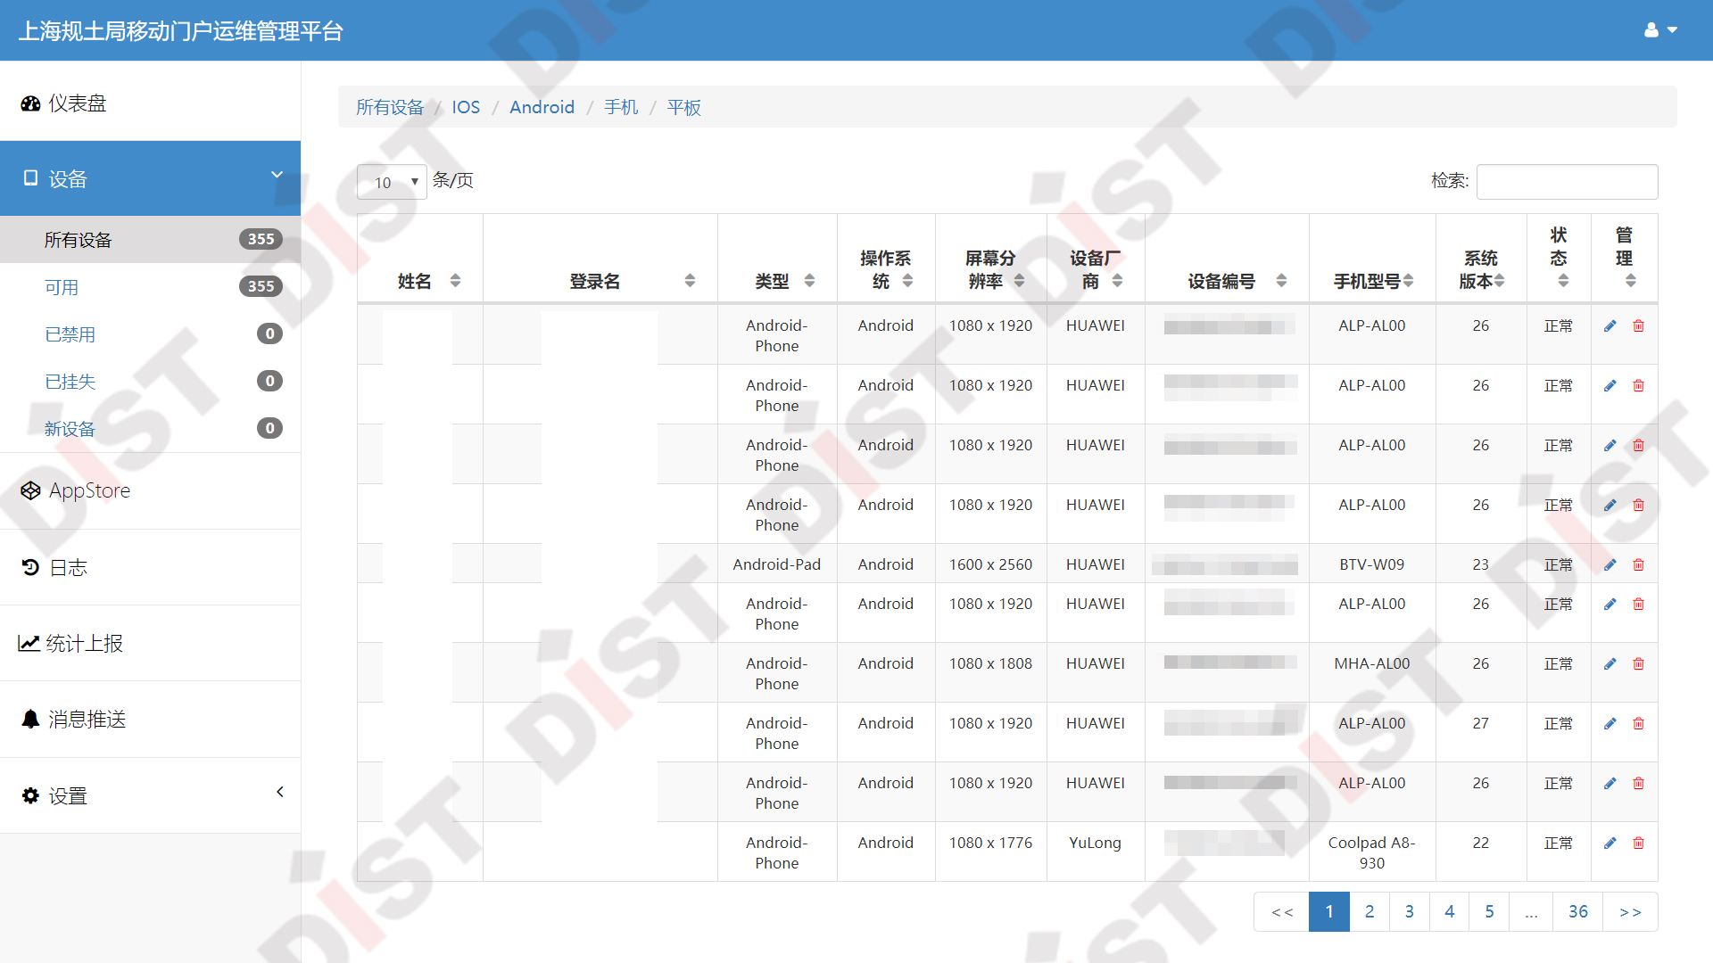Image resolution: width=1713 pixels, height=963 pixels.
Task: Go to page 36 in pagination
Action: click(1577, 911)
